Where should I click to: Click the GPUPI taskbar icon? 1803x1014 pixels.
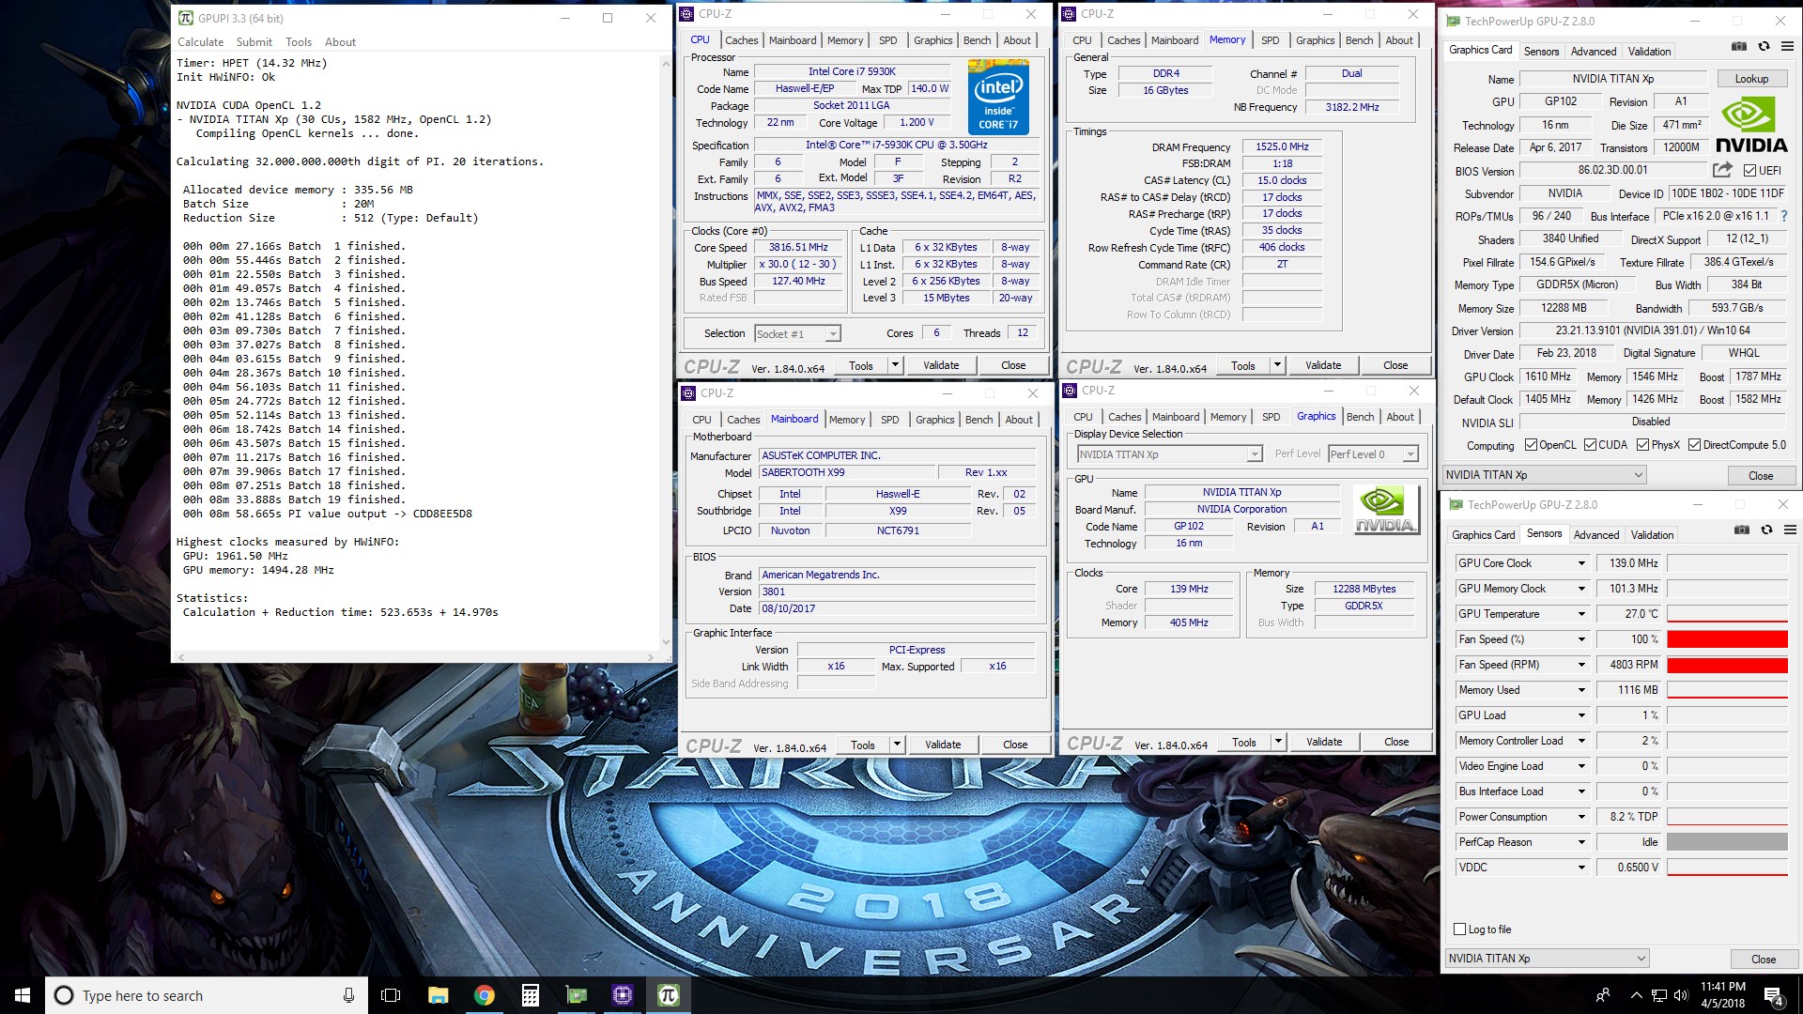(x=668, y=995)
